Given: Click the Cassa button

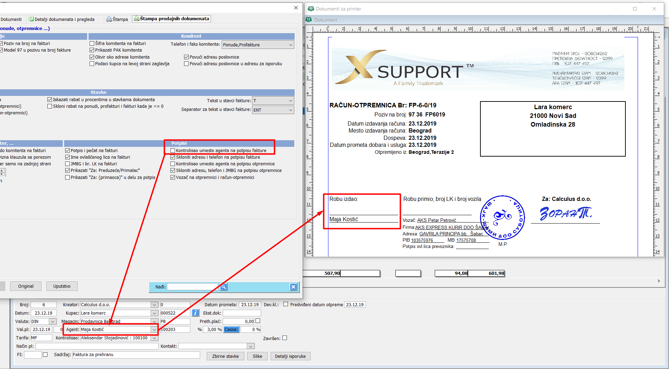Looking at the screenshot, I should (x=231, y=330).
